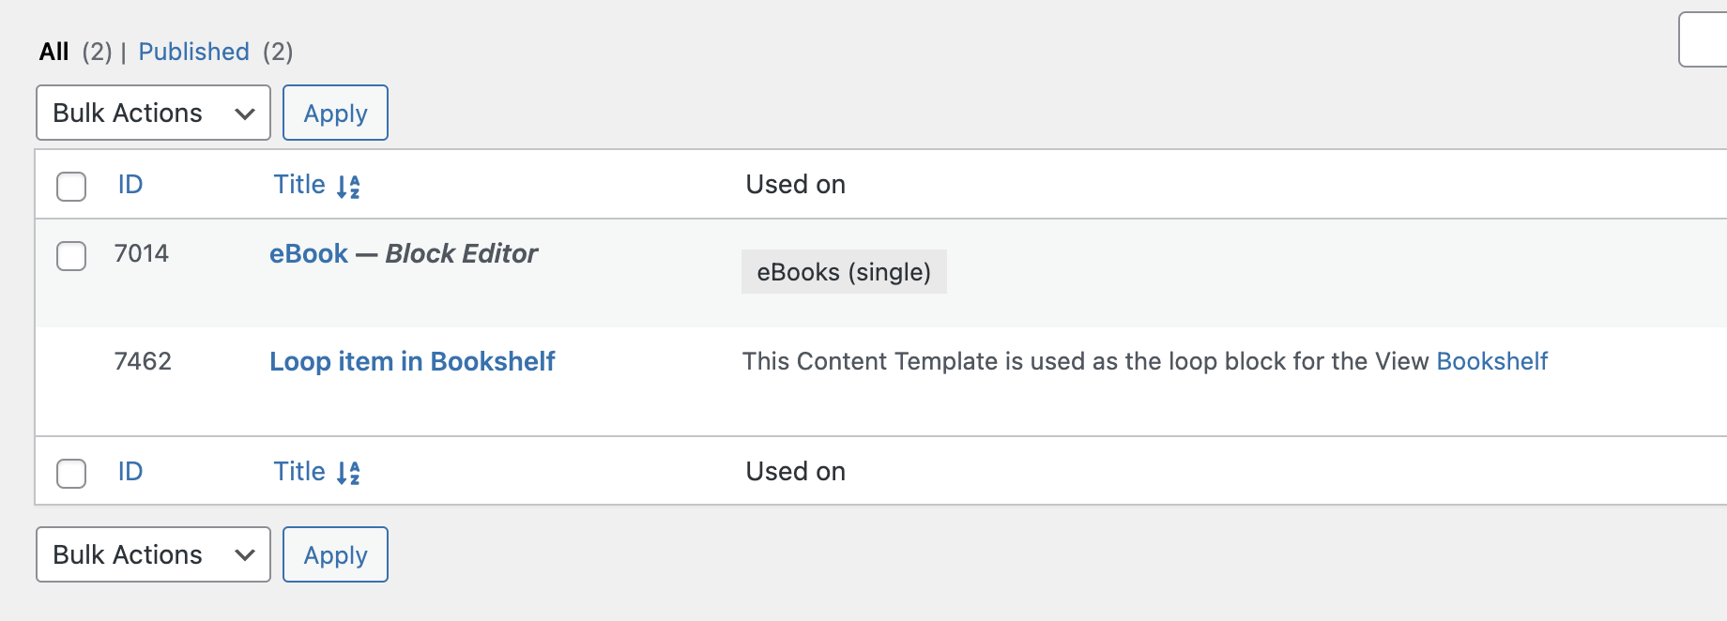
Task: Open the eBook content template
Action: [308, 253]
